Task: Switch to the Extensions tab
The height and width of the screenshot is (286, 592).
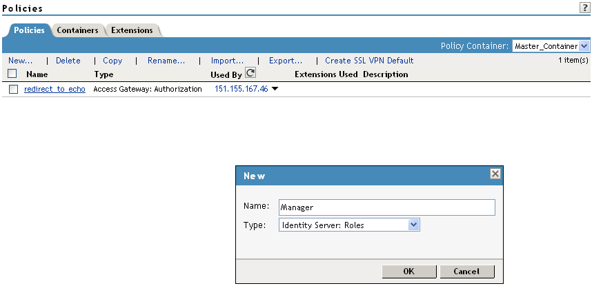Action: tap(132, 30)
